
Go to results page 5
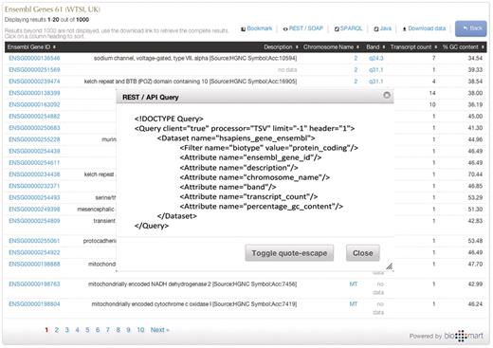click(87, 330)
